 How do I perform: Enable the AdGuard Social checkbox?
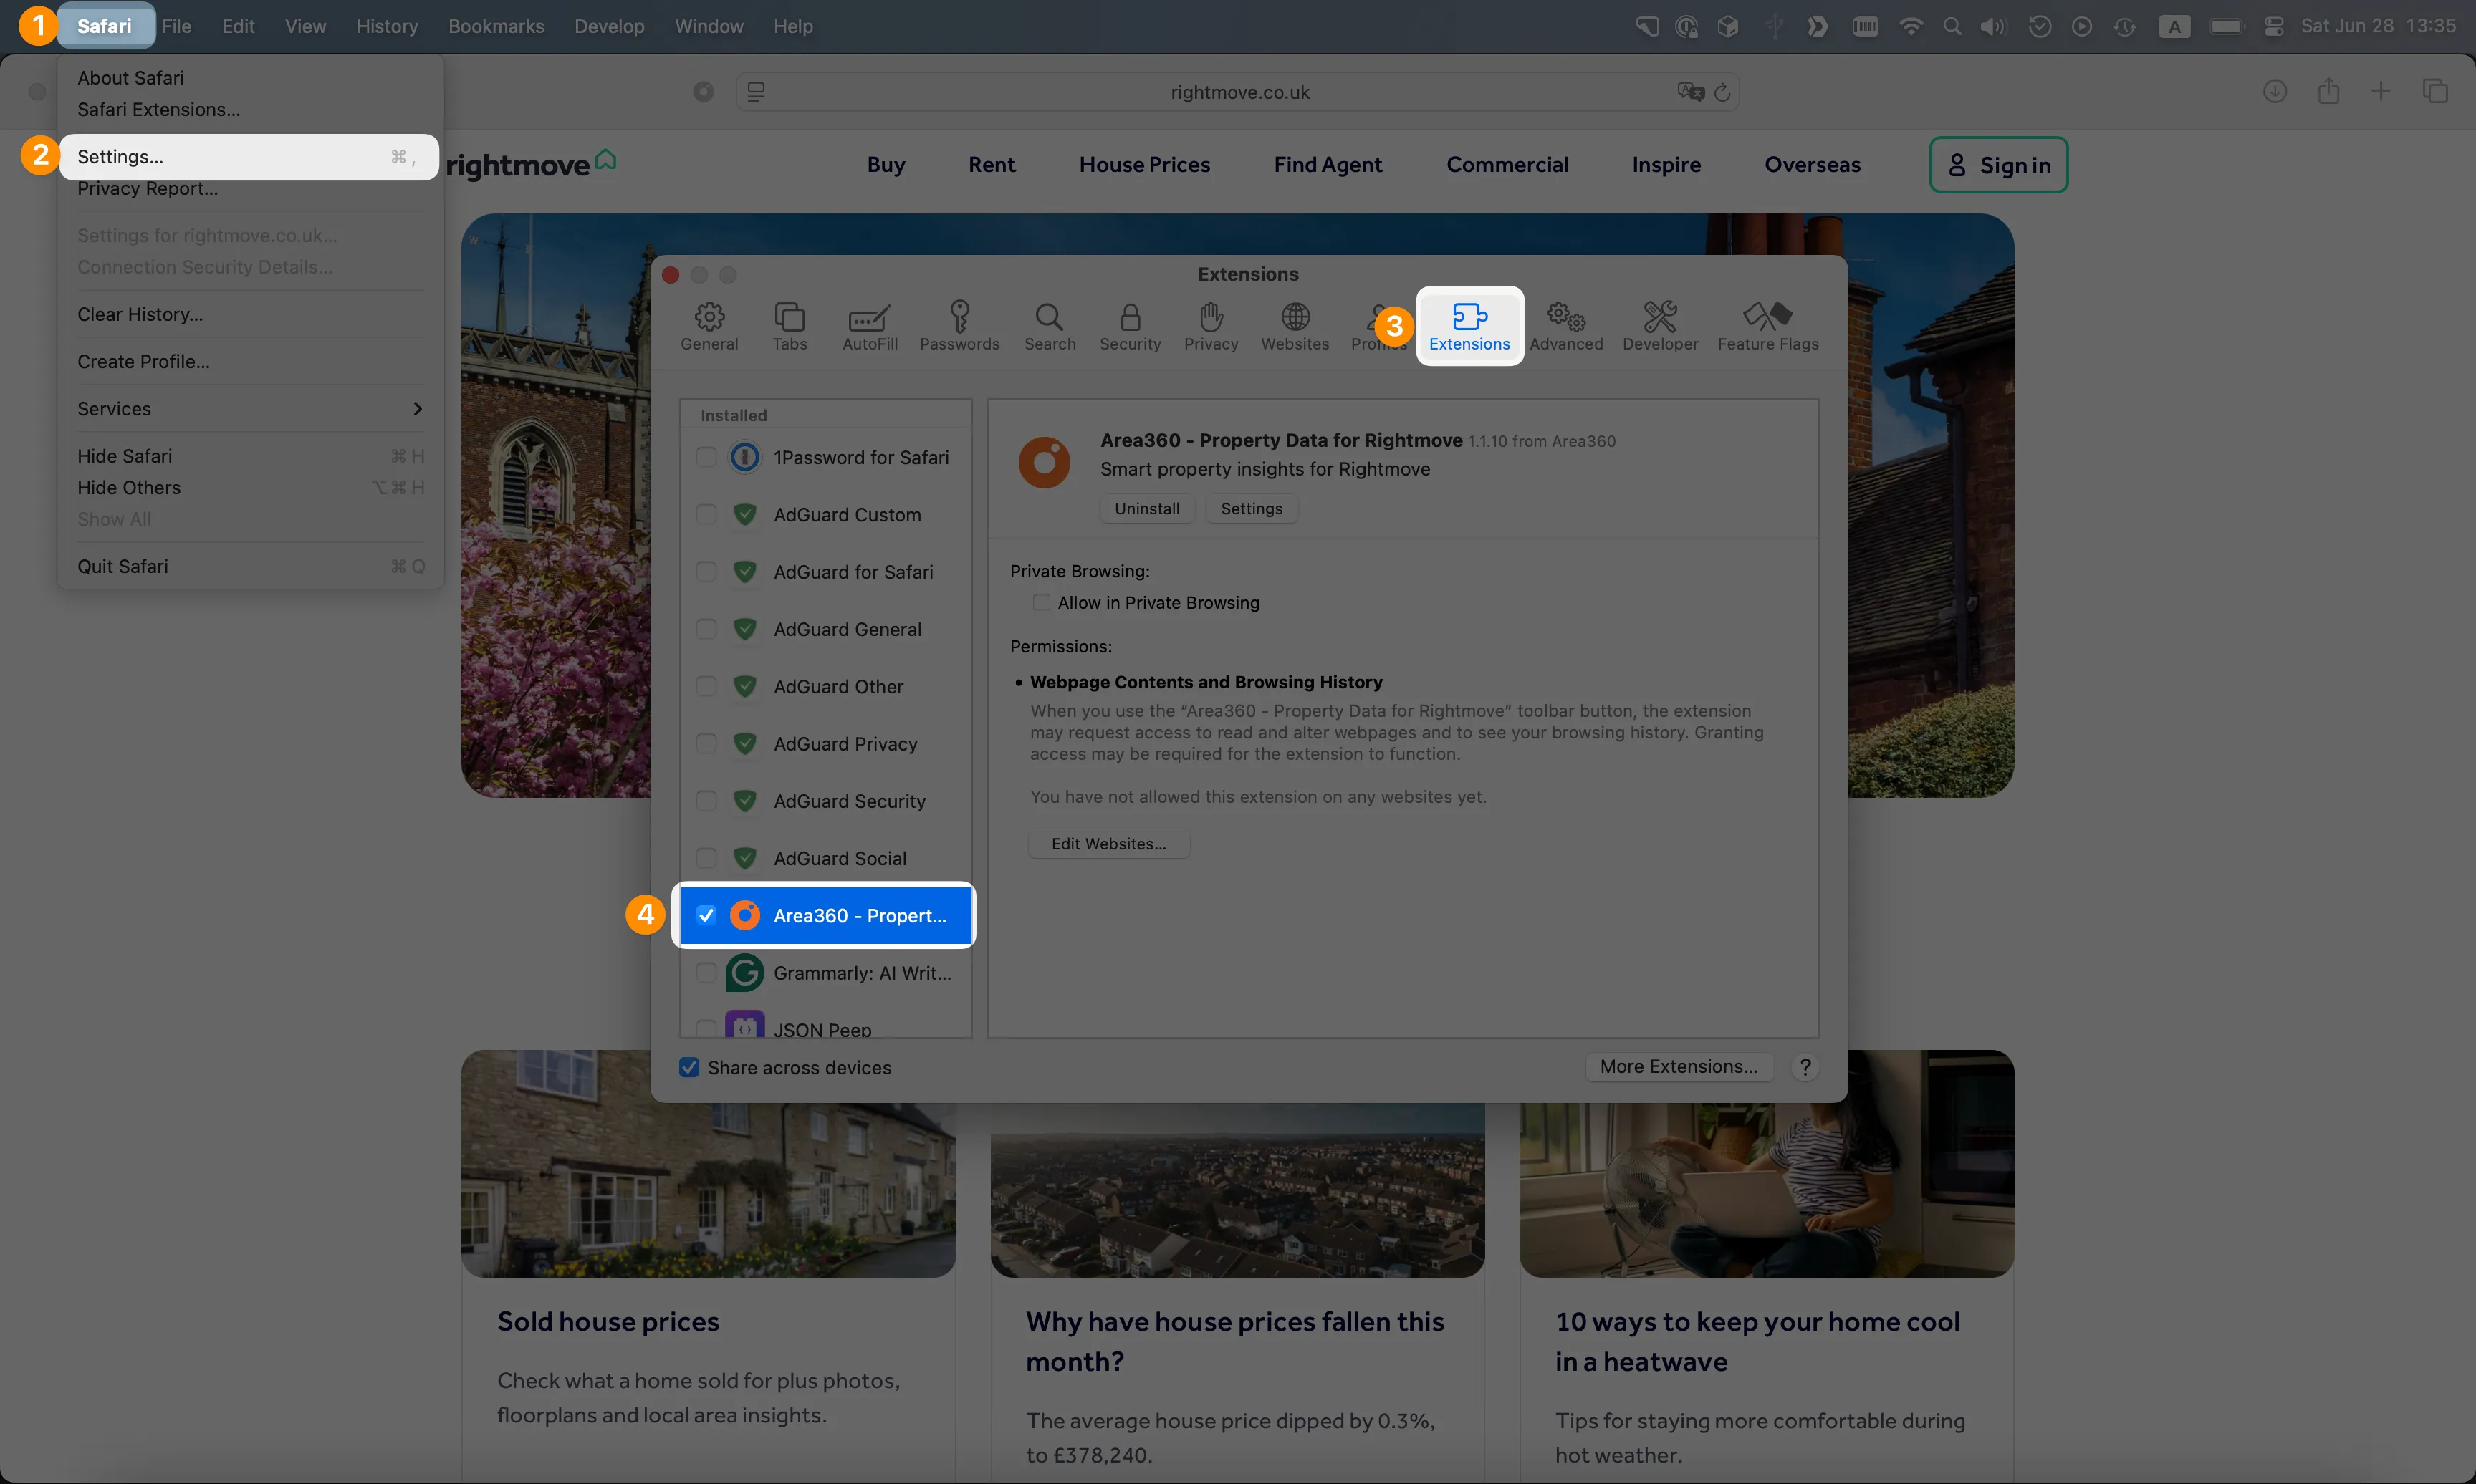tap(706, 858)
